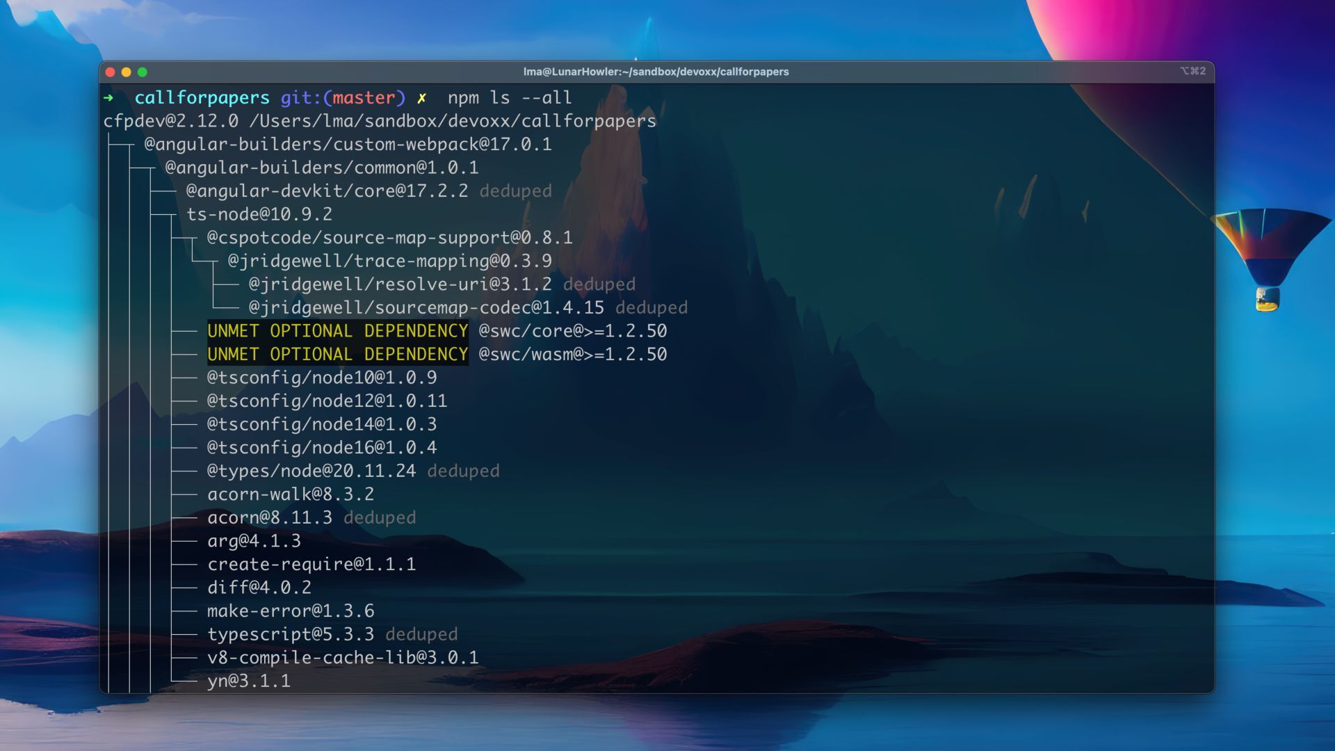
Task: Click the callforpapers directory name in prompt
Action: [x=202, y=98]
